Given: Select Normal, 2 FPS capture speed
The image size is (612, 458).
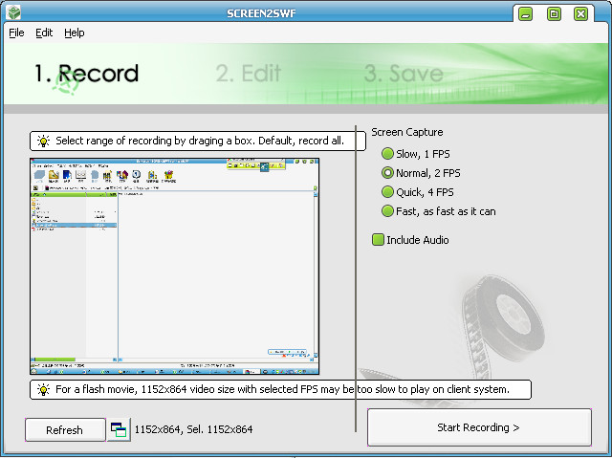Looking at the screenshot, I should click(x=421, y=173).
